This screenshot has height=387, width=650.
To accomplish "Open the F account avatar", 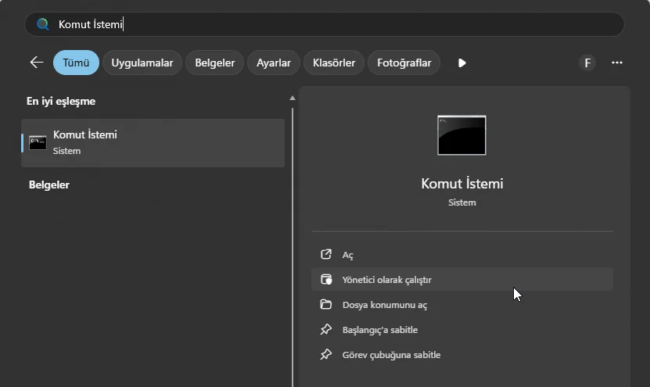I will 587,63.
